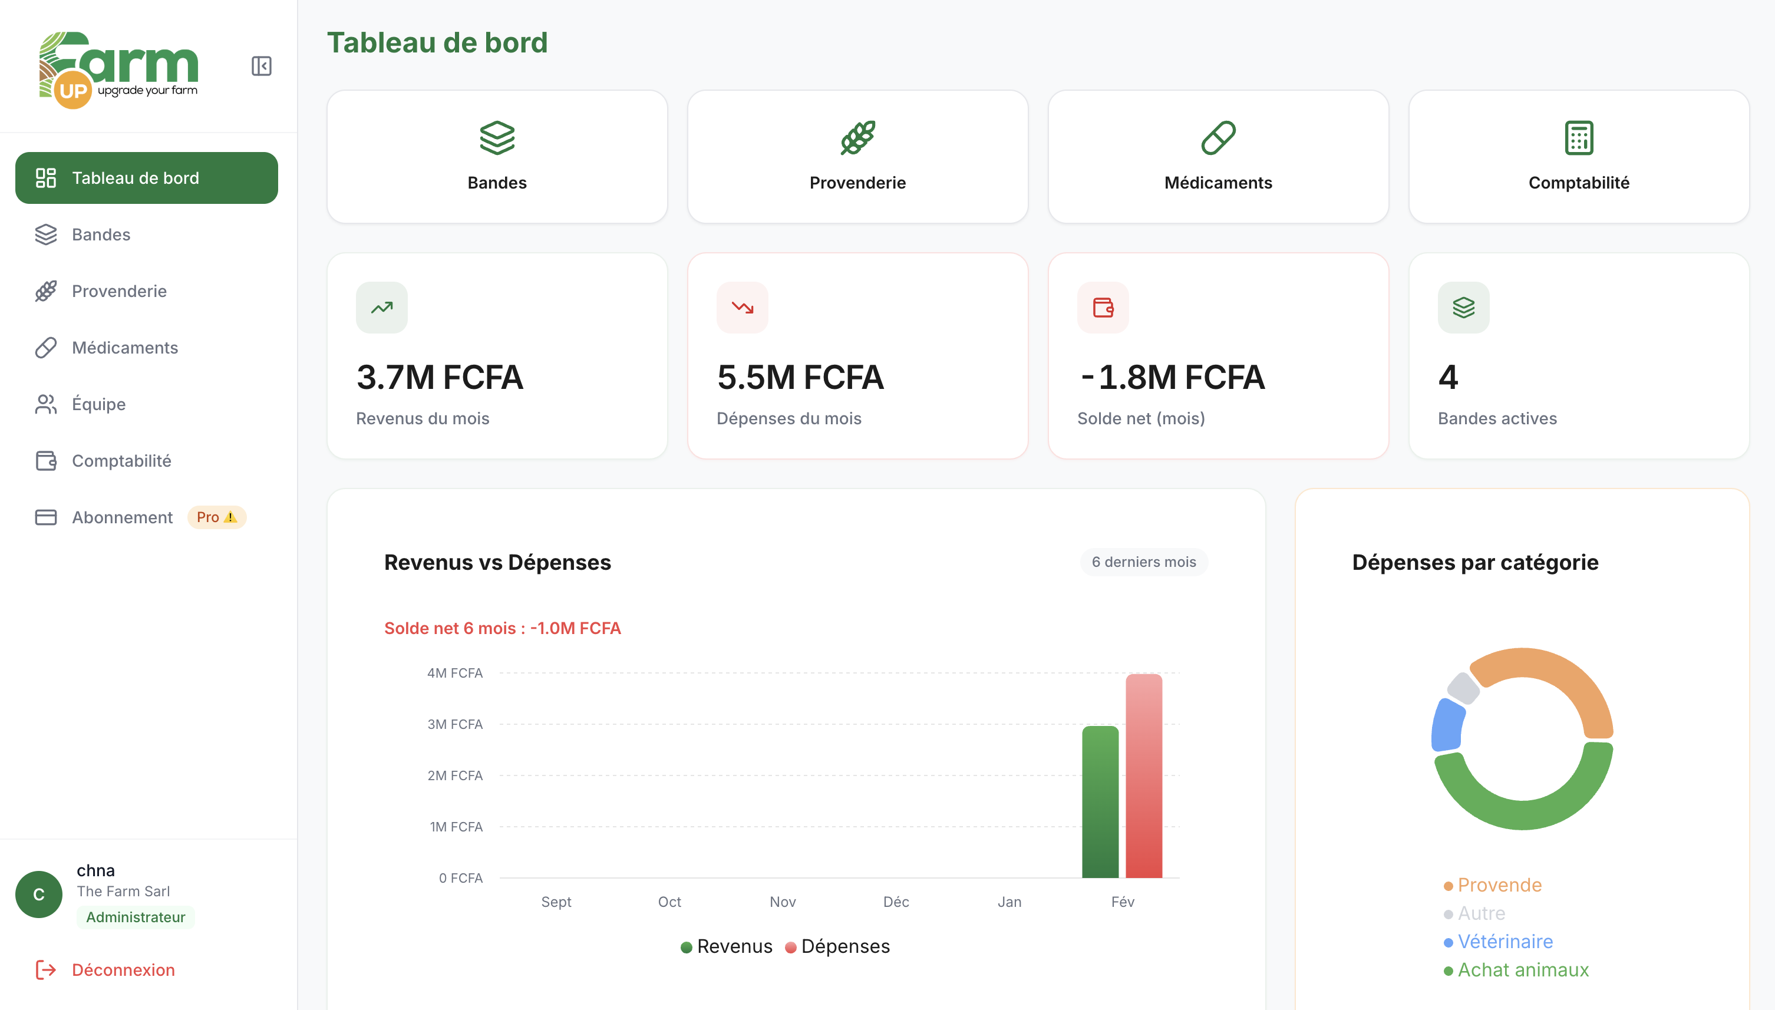Toggle Dépenses series in chart legend
Viewport: 1775px width, 1010px height.
pos(837,946)
